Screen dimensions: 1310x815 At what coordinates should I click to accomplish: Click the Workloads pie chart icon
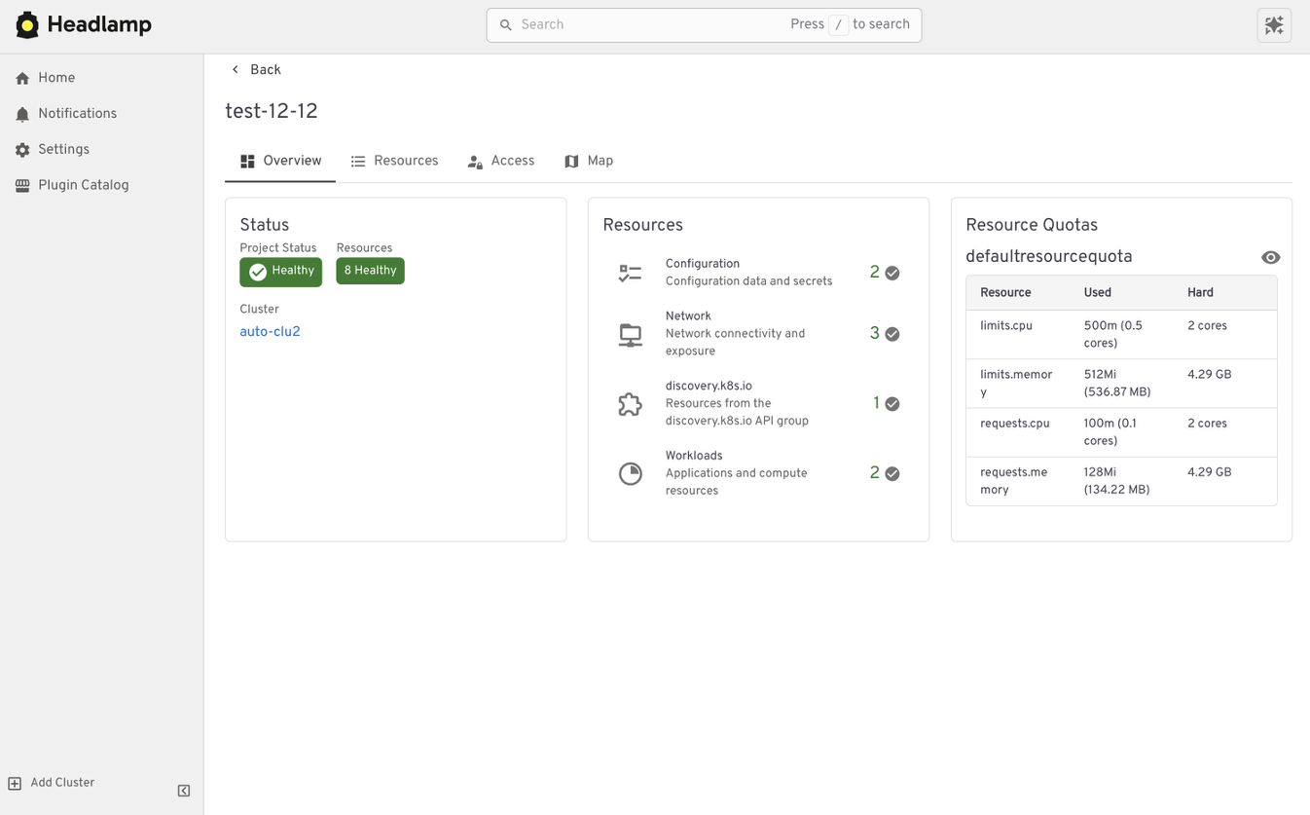630,473
